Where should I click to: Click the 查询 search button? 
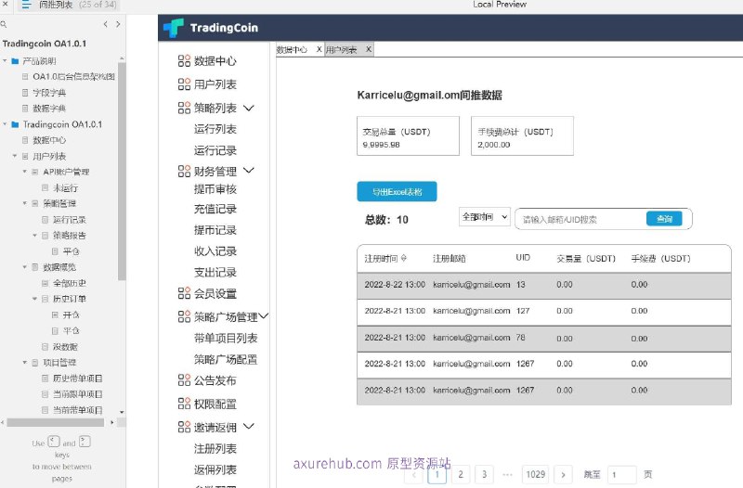(x=664, y=219)
